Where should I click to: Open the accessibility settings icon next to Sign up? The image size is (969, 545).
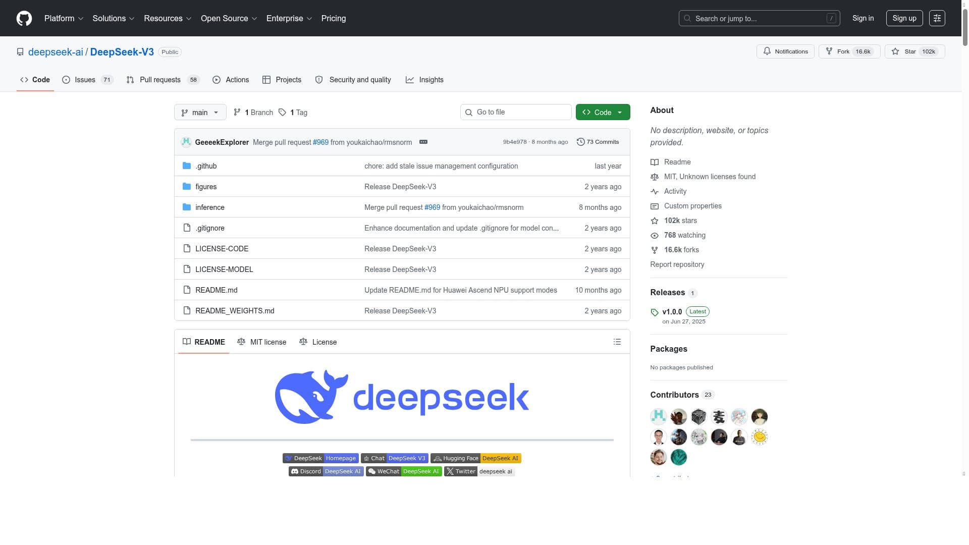coord(937,18)
